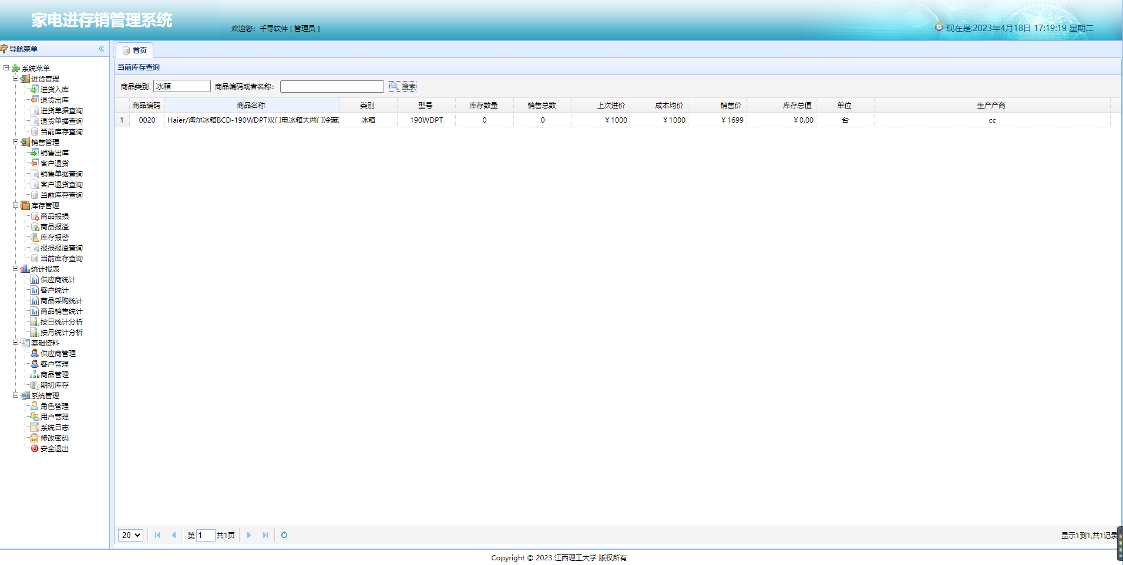Click the 供应商统计 chart icon

(35, 279)
